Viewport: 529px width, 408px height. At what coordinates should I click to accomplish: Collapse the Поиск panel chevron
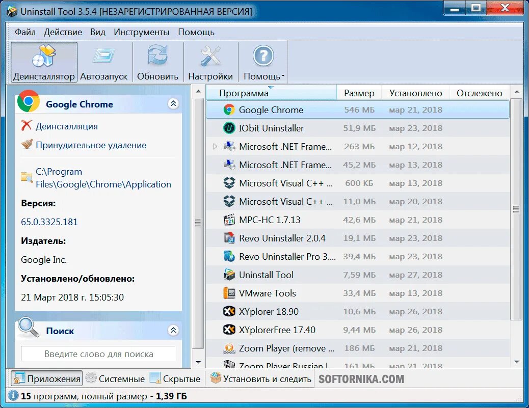173,330
